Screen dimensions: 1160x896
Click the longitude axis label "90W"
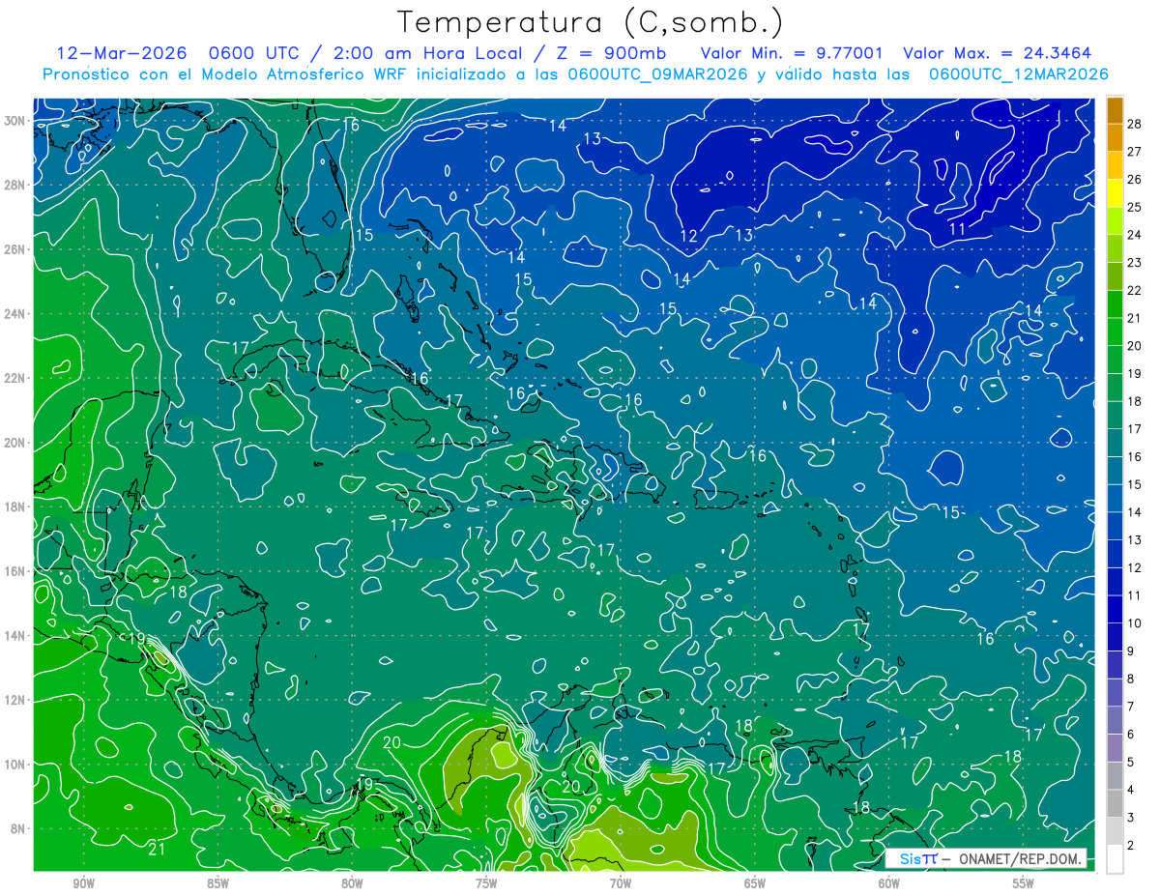coord(84,883)
